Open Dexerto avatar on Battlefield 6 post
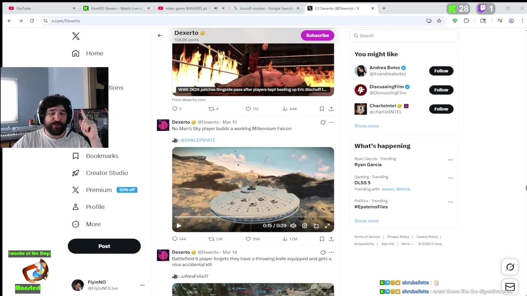 pos(163,255)
